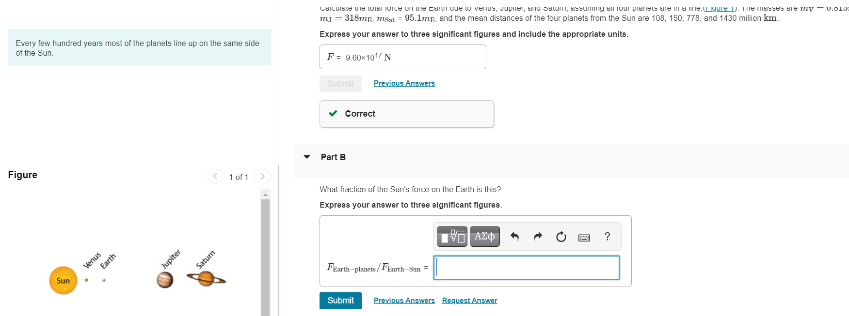This screenshot has height=316, width=849.
Task: Reset the answer using the circular reset icon
Action: point(561,237)
